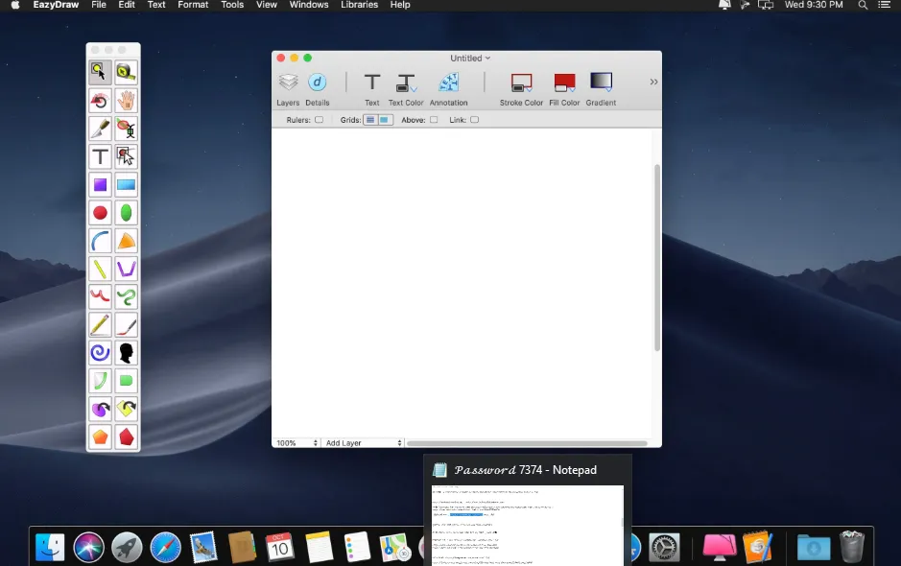Image resolution: width=901 pixels, height=566 pixels.
Task: Select the tape measure zoom tool
Action: pos(126,72)
